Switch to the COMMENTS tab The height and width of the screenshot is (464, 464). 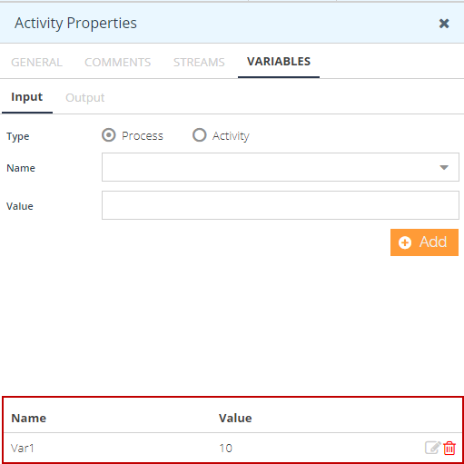click(117, 62)
